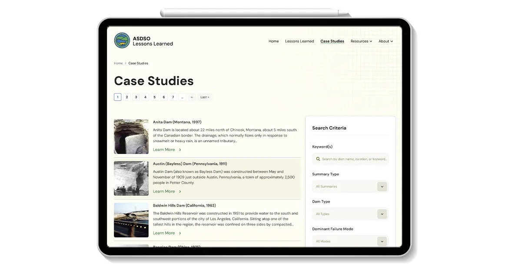The image size is (515, 272).
Task: Jump to the Last page of results
Action: (x=204, y=97)
